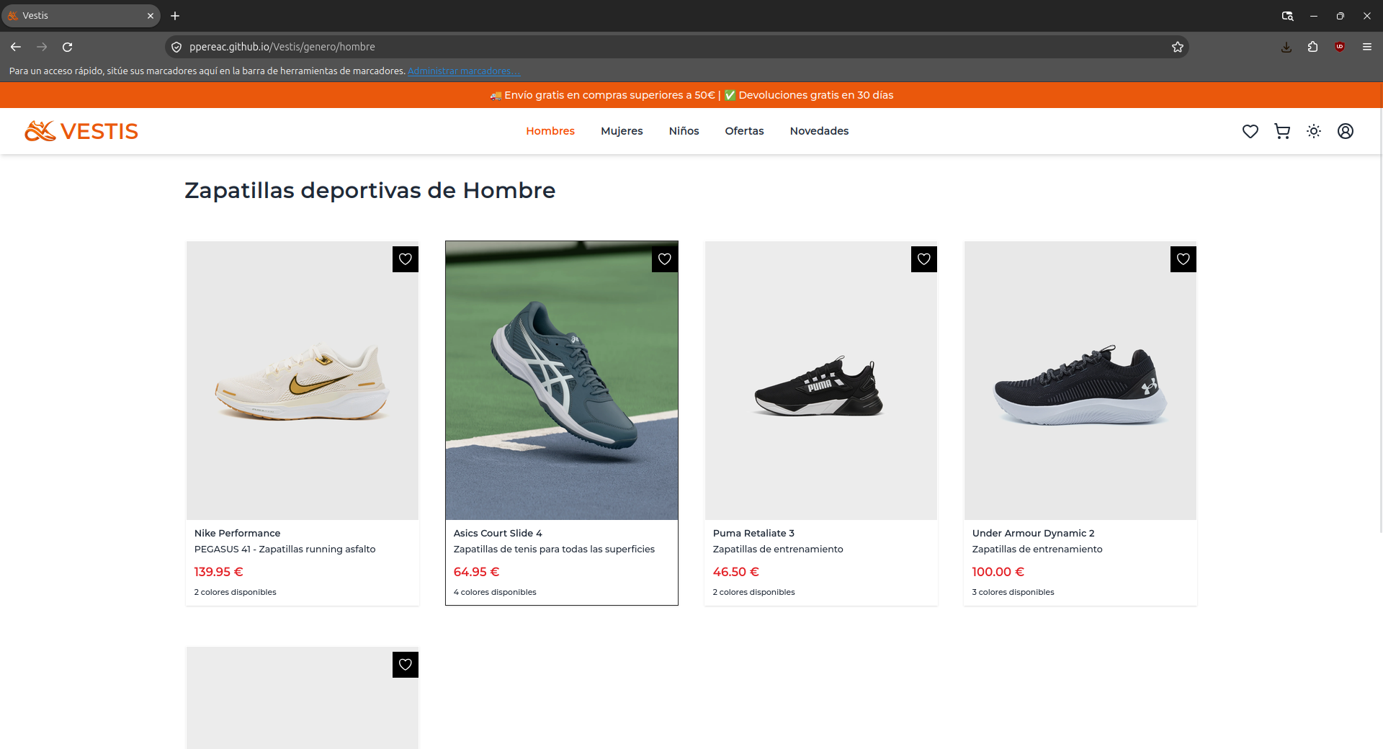Open Administrar marcadores link
Image resolution: width=1383 pixels, height=749 pixels.
coord(463,71)
